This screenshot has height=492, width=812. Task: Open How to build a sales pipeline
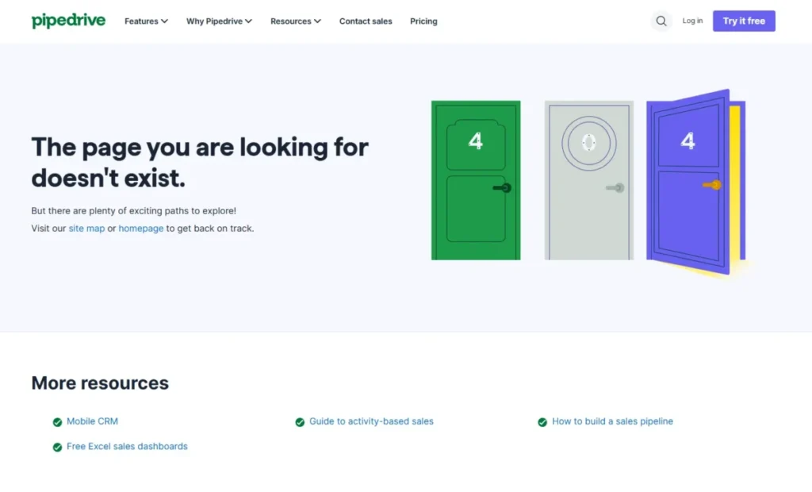click(x=613, y=421)
